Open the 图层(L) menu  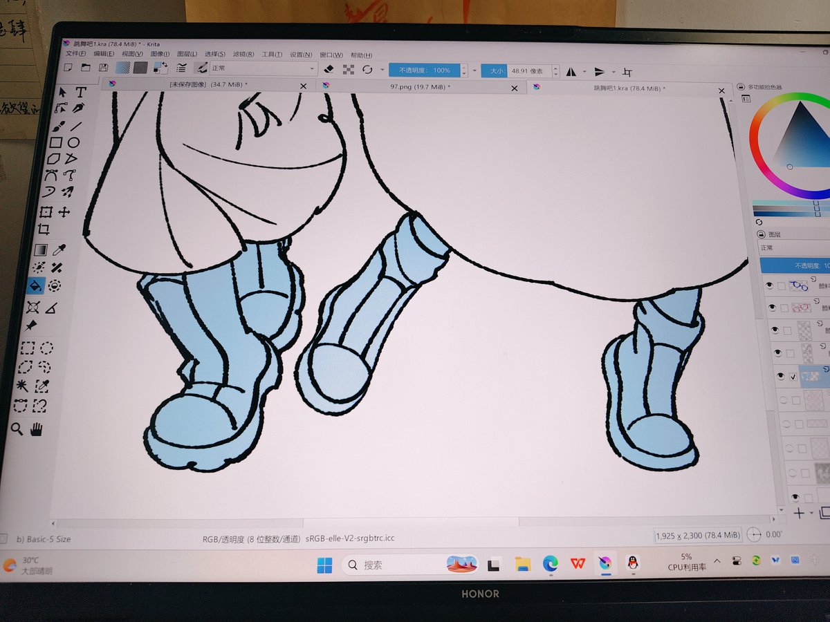coord(187,54)
